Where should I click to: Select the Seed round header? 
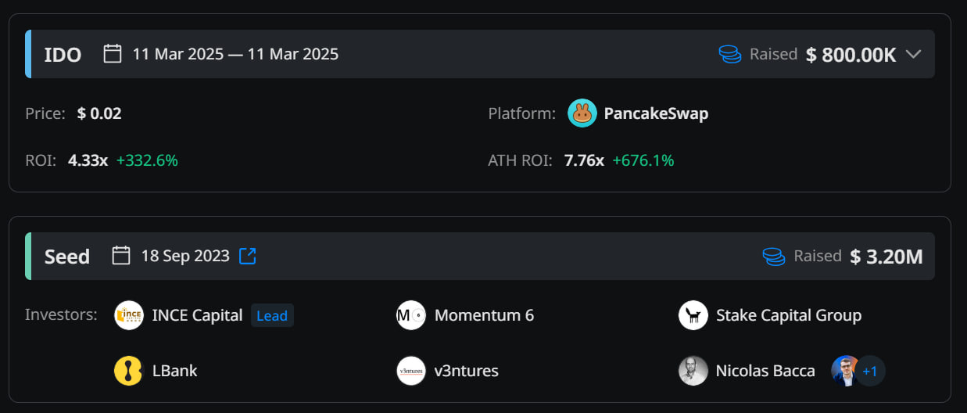click(67, 257)
